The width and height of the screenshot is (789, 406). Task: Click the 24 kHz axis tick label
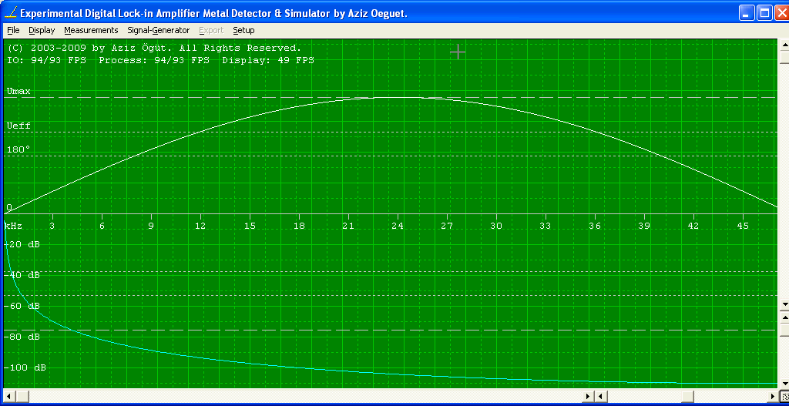[x=398, y=226]
